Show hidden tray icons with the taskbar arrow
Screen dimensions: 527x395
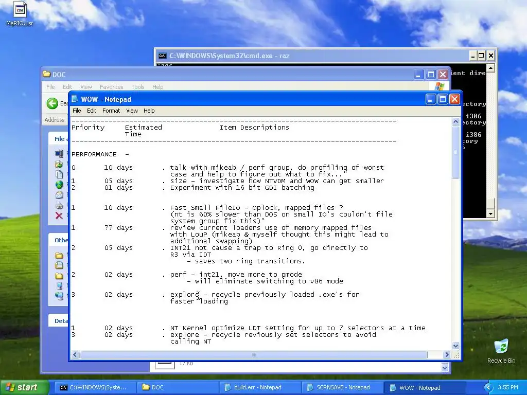pyautogui.click(x=488, y=387)
